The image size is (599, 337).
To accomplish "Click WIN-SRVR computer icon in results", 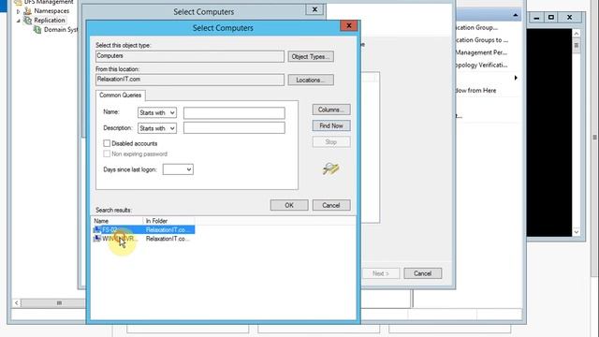I will pyautogui.click(x=97, y=239).
